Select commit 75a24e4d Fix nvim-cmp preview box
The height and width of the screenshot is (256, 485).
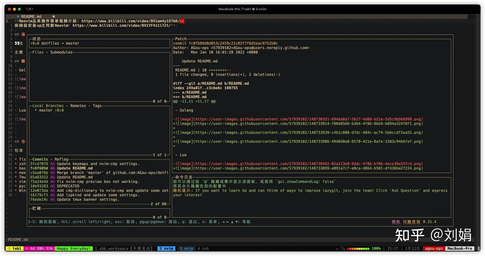99,182
